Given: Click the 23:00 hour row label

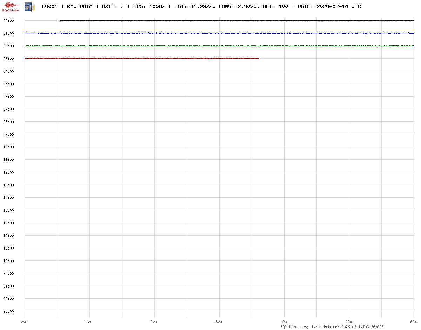Looking at the screenshot, I should pos(8,311).
